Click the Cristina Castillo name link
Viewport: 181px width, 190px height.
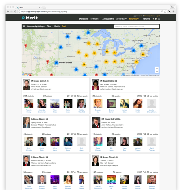138,111
